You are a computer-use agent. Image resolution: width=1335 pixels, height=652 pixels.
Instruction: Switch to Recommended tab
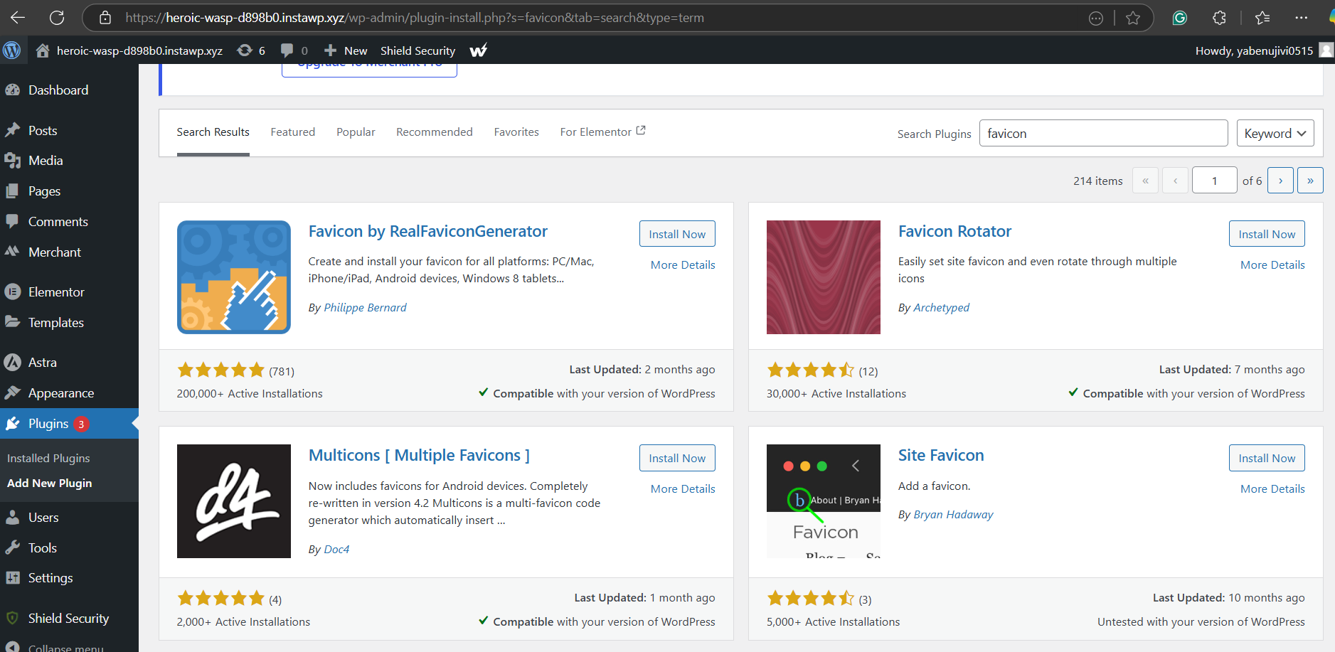point(435,132)
